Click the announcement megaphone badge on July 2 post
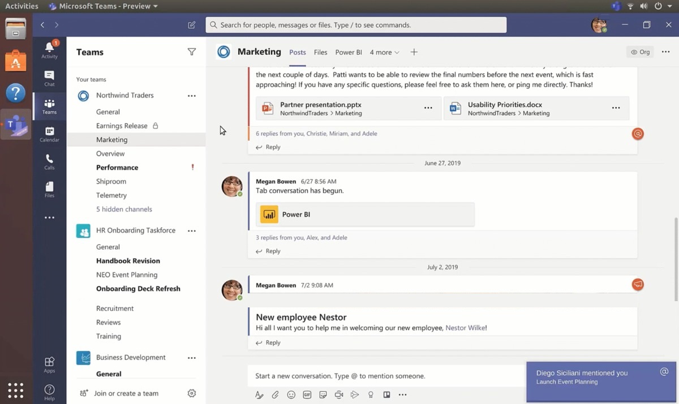This screenshot has width=679, height=404. (x=638, y=284)
